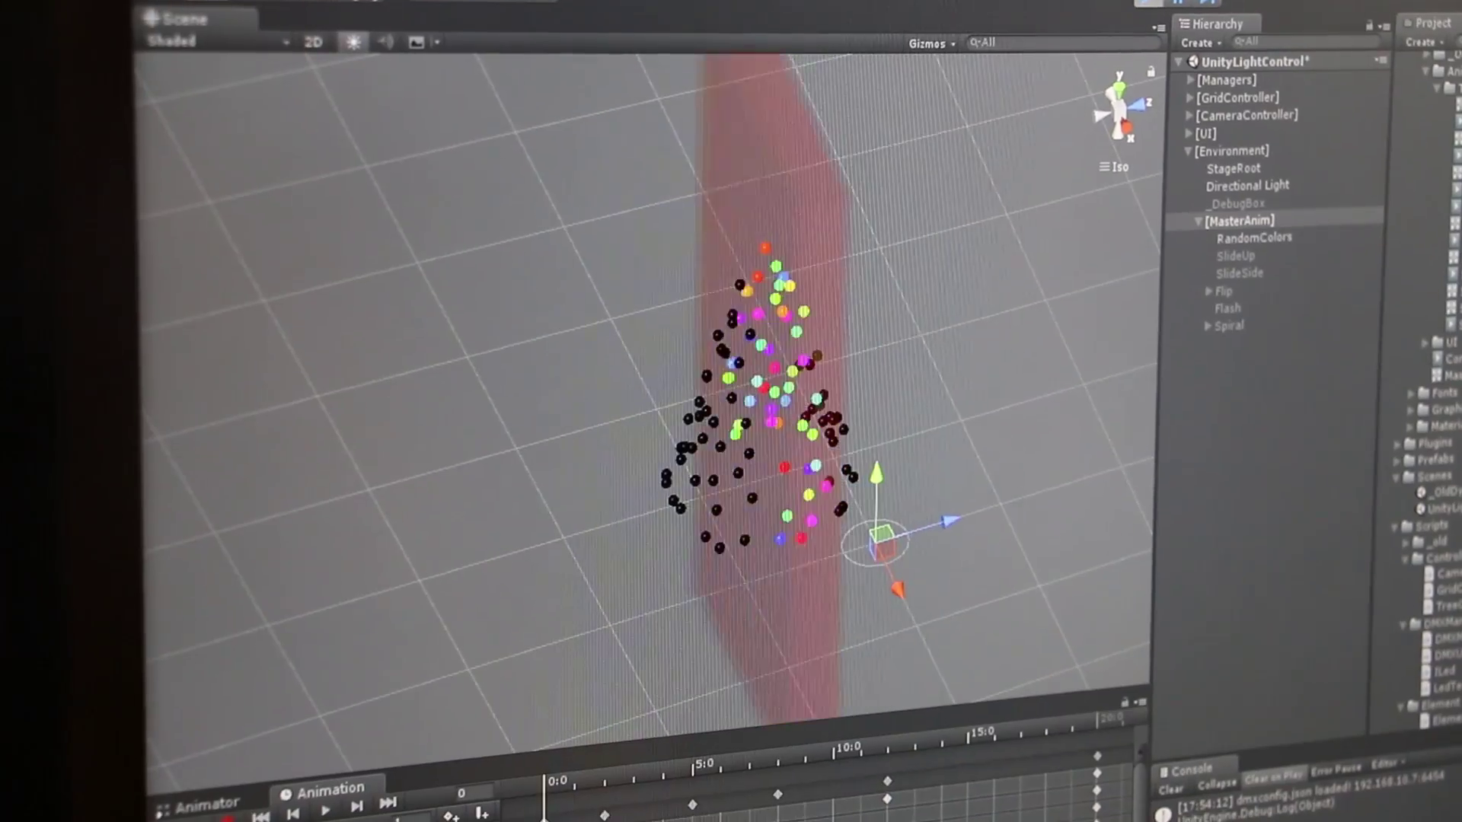Collapse the Scripts folder in Project
The image size is (1462, 822).
(1394, 527)
